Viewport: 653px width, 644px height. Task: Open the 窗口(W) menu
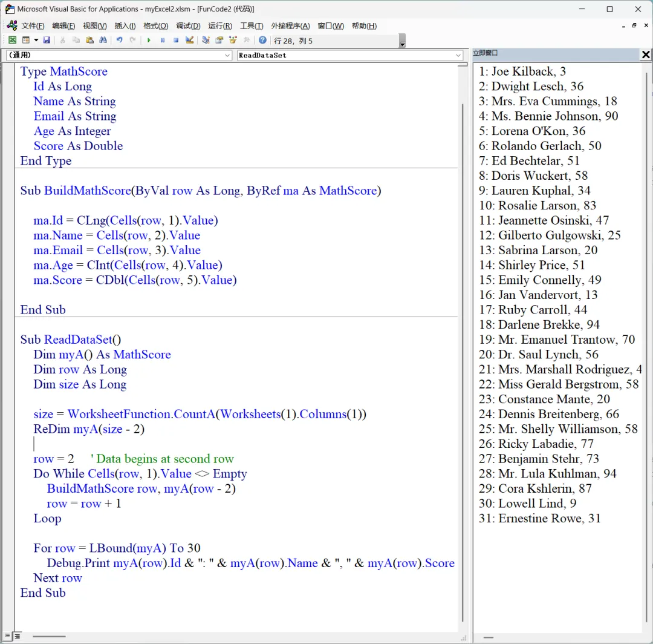(331, 26)
